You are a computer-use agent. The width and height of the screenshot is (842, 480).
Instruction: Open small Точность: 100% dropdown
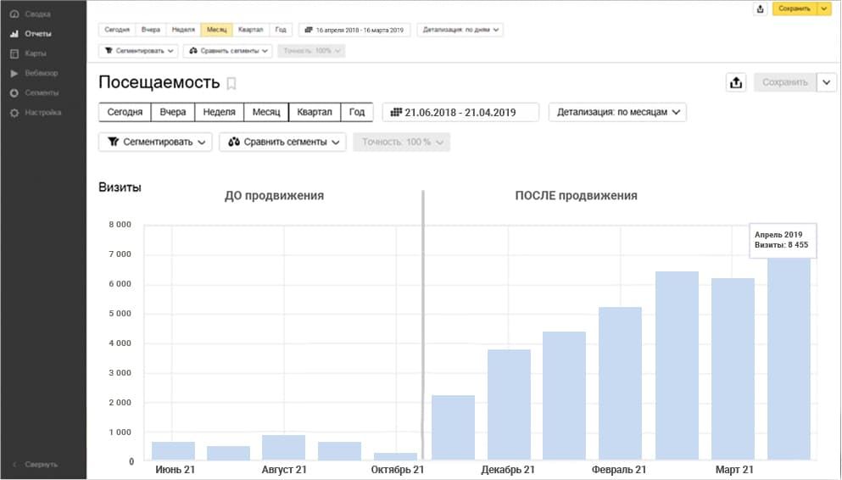(x=311, y=51)
